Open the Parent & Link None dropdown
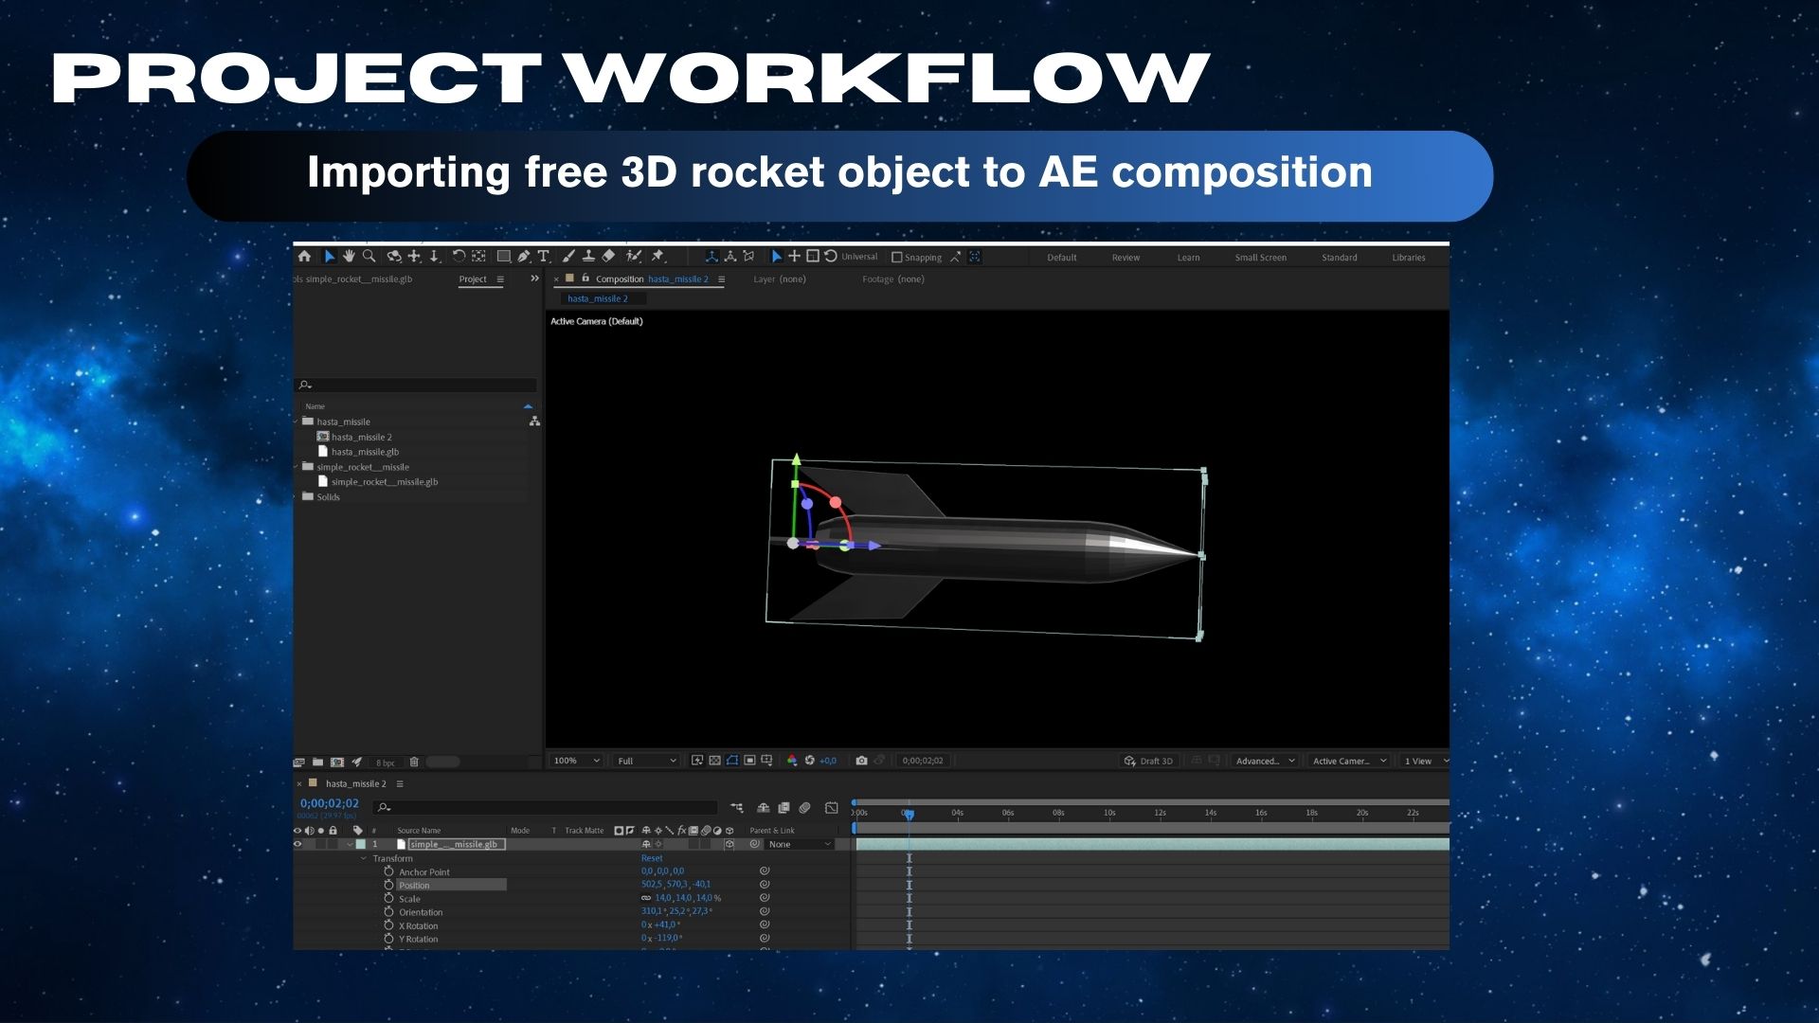Screen dimensions: 1819x1023 coord(800,844)
